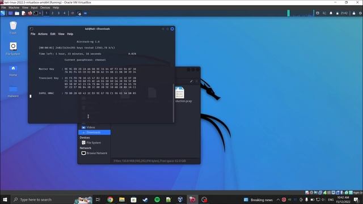Viewport: 363px width, 204px height.
Task: Open VirtualBox cube icon in taskbar
Action: pos(180,199)
